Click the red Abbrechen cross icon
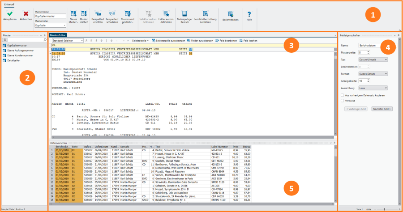403x212 pixels. pyautogui.click(x=26, y=13)
